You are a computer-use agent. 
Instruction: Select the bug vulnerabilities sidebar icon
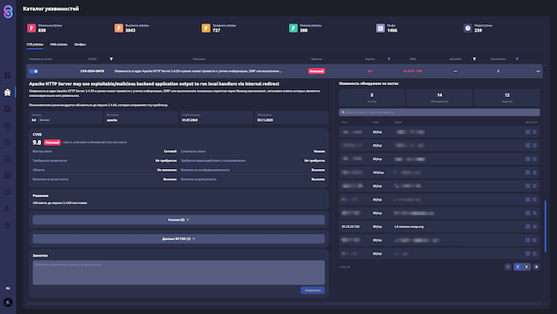point(8,93)
